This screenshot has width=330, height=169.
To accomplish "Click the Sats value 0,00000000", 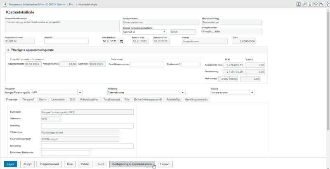I will click(x=244, y=41).
